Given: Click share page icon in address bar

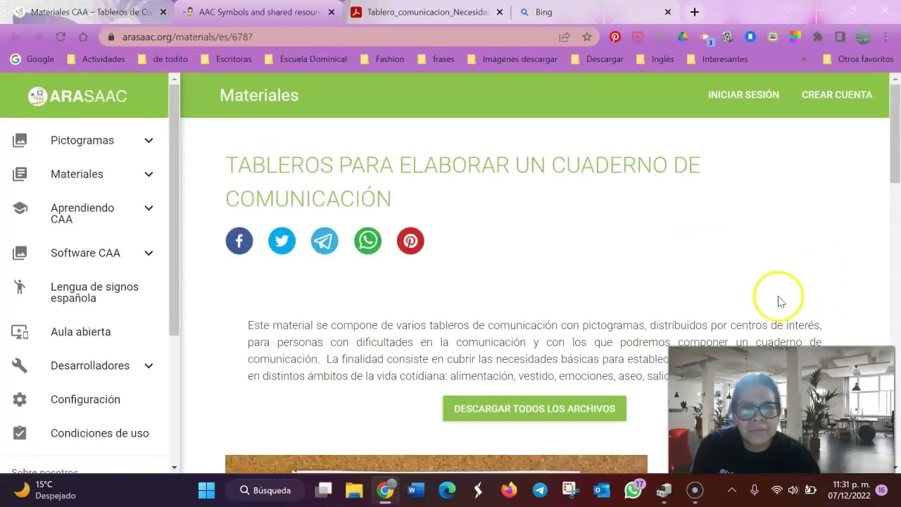Looking at the screenshot, I should point(565,37).
